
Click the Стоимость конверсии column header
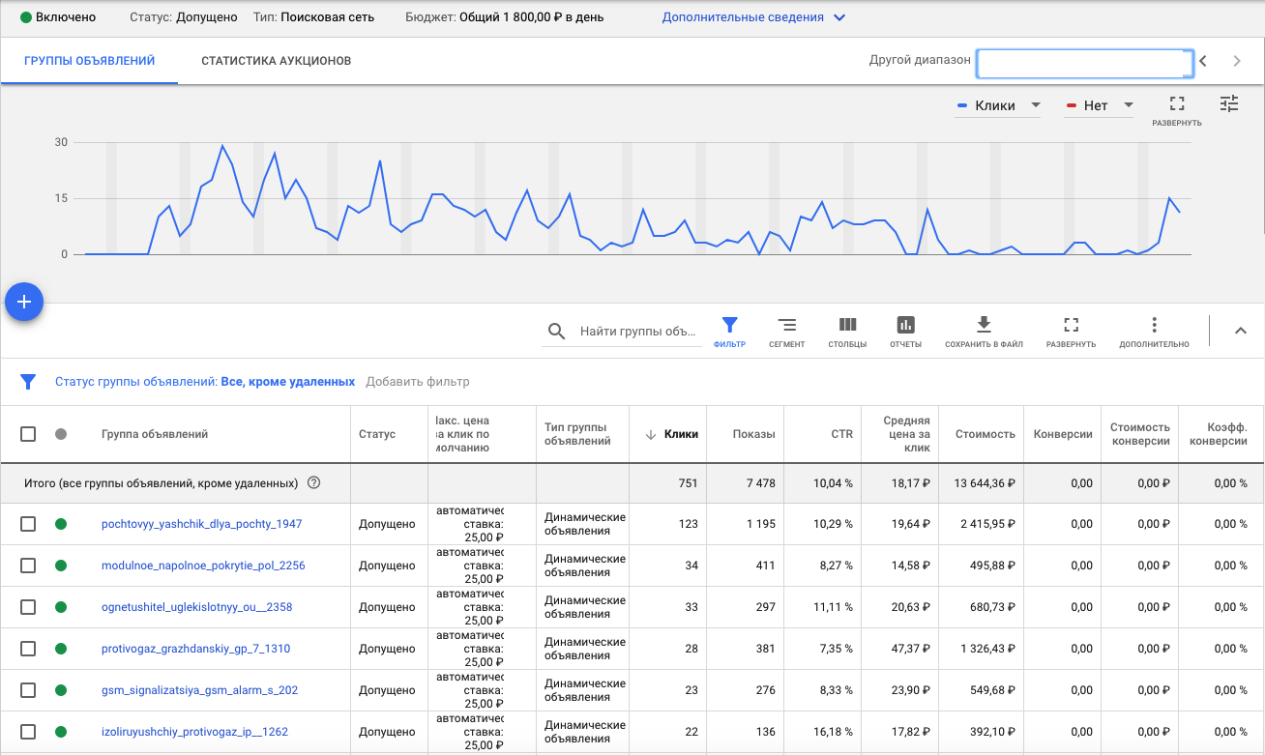point(1140,434)
